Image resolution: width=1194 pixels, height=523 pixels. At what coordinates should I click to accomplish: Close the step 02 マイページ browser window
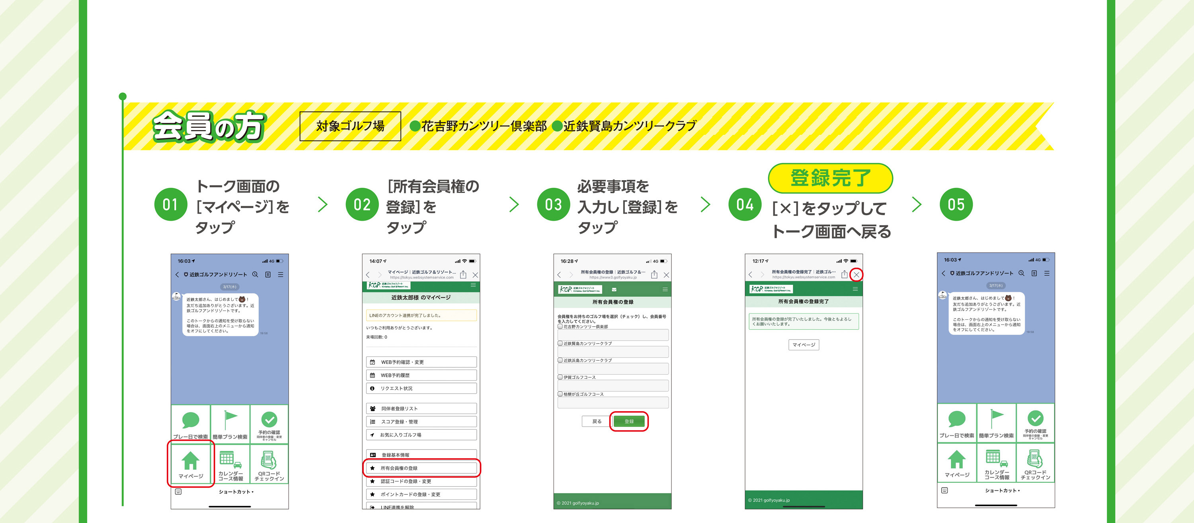tap(475, 275)
